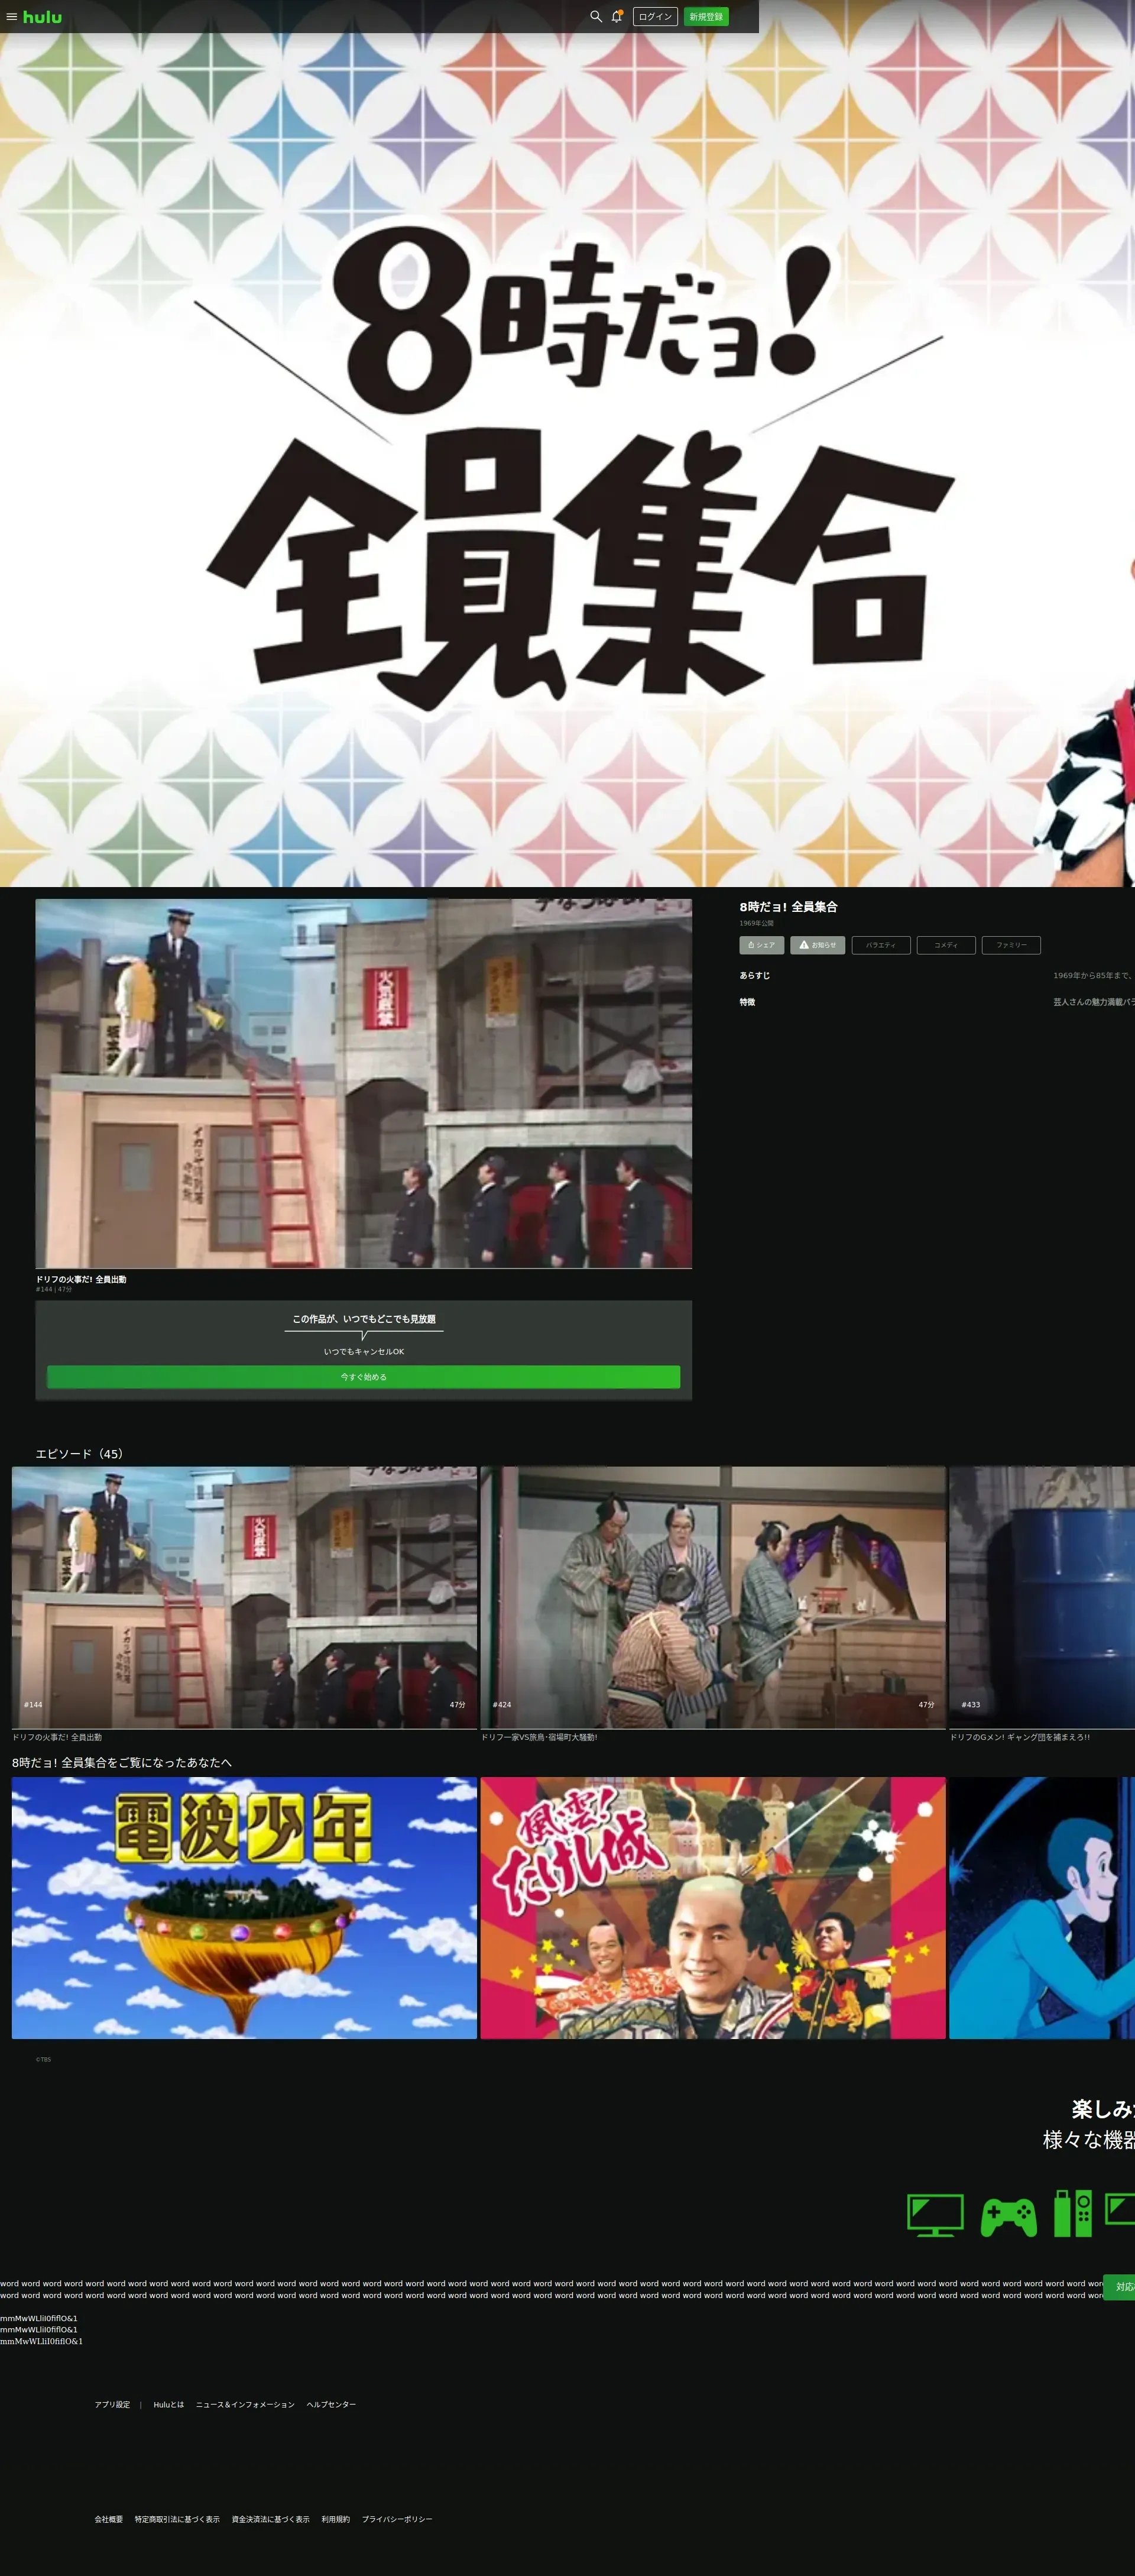Click the Hulu logo

coord(42,17)
